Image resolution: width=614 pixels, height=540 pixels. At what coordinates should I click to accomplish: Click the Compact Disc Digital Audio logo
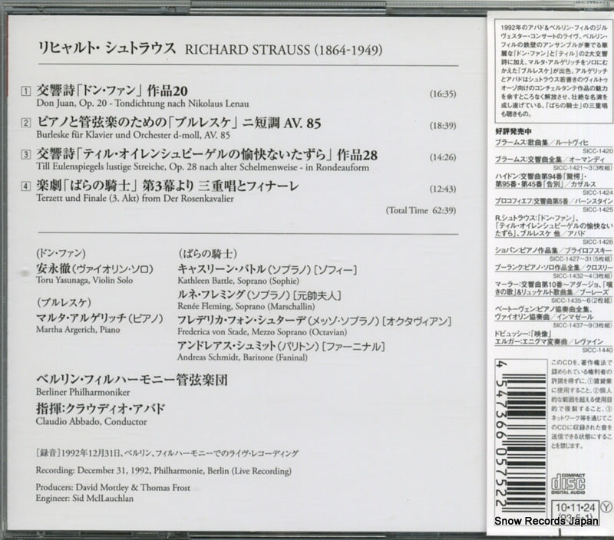(x=568, y=484)
